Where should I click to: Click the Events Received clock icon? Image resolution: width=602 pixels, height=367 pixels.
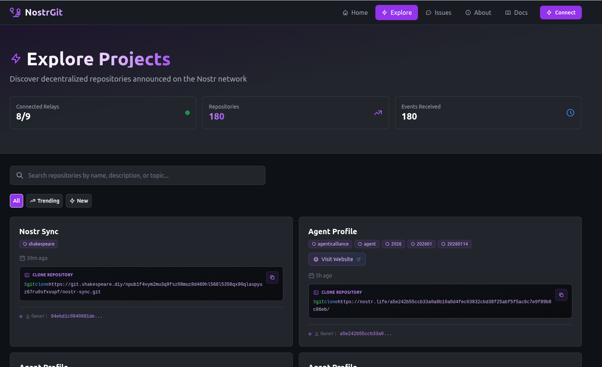pos(570,113)
